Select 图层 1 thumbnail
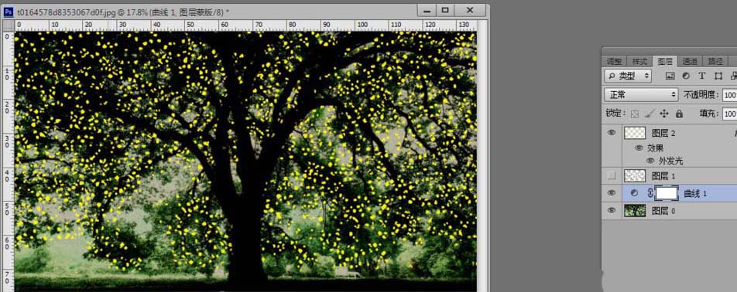This screenshot has width=737, height=292. tap(635, 176)
